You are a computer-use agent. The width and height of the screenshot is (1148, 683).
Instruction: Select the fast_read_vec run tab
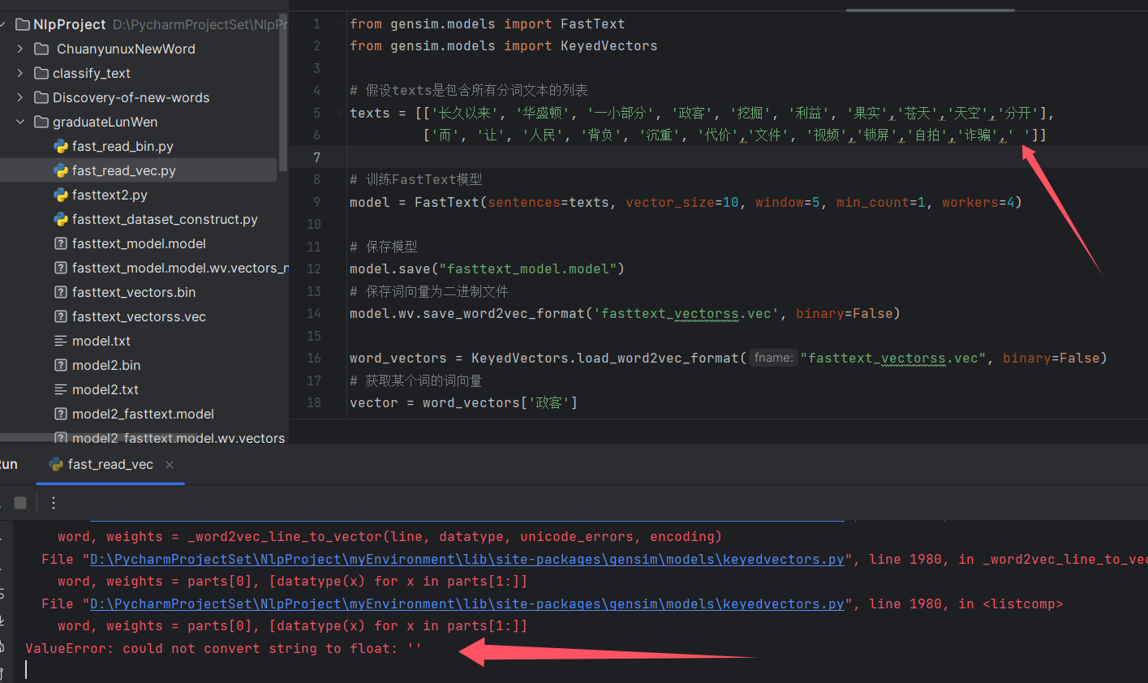click(x=110, y=465)
